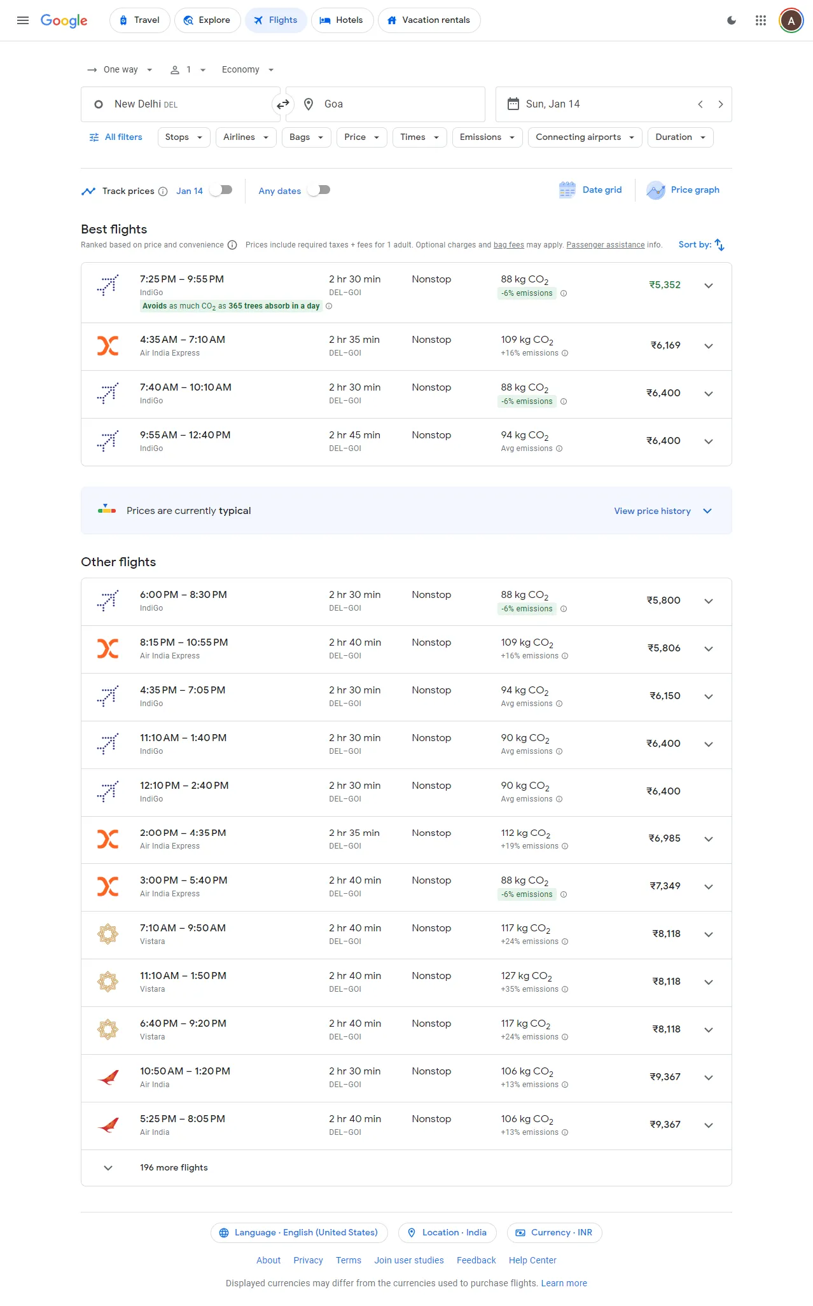Open the Times filter
The height and width of the screenshot is (1306, 813).
[420, 137]
